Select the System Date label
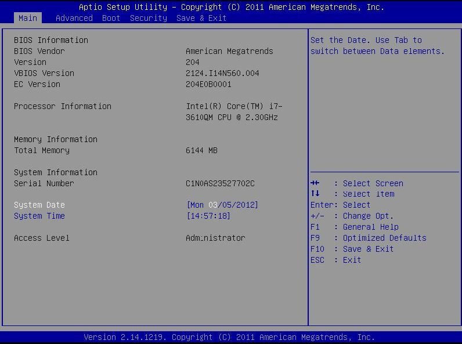Image resolution: width=462 pixels, height=344 pixels. (39, 205)
